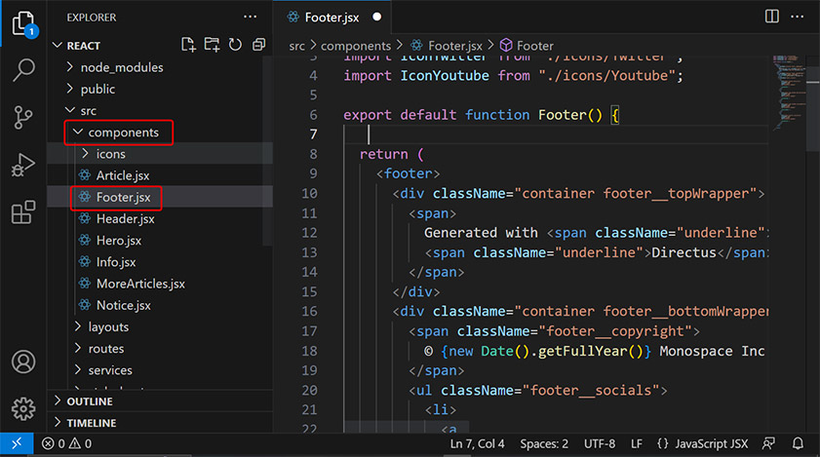The width and height of the screenshot is (820, 457).
Task: Click the word Footer in function declaration
Action: (563, 115)
